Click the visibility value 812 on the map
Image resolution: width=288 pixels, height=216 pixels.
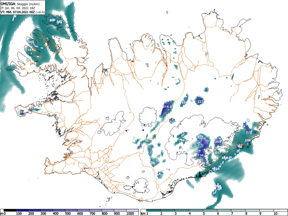(59, 22)
